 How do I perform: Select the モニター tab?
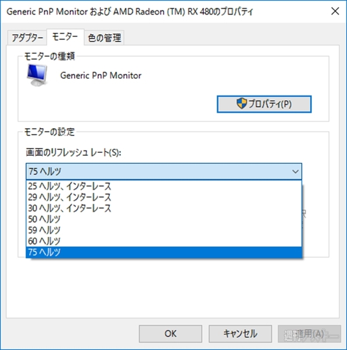[65, 37]
